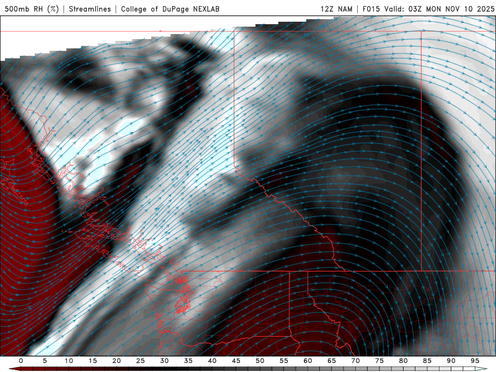This screenshot has width=496, height=372.
Task: Click the "Valid: 03Z MON NOV 10 2025" text
Action: [439, 9]
